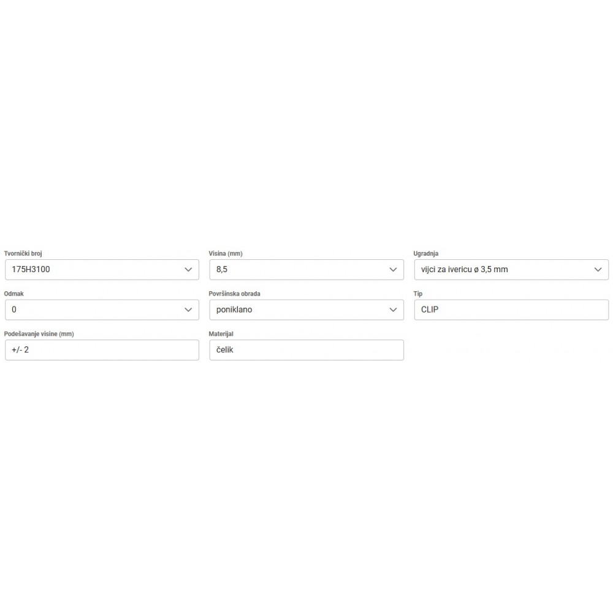Click the chevron arrow of Ugradnja field
Viewport: 613px width, 613px height.
(x=598, y=270)
